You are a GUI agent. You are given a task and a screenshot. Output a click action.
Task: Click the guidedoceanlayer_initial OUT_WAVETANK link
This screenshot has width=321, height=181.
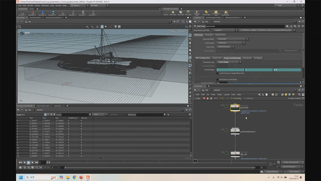[x=253, y=112]
